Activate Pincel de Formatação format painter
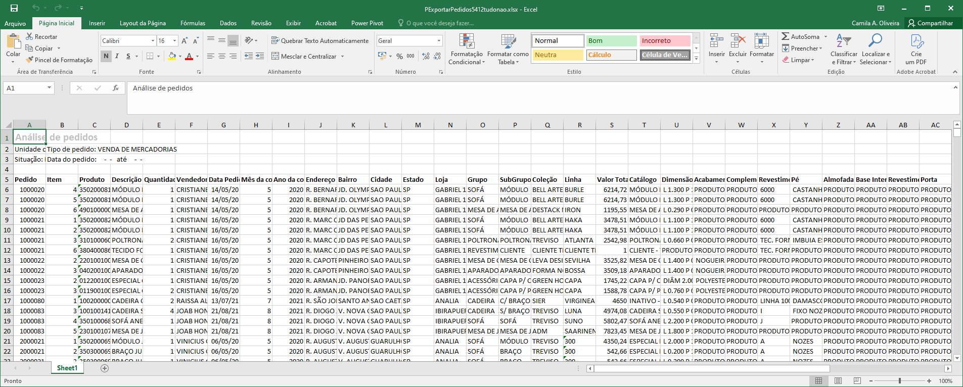963x387 pixels. coord(59,60)
